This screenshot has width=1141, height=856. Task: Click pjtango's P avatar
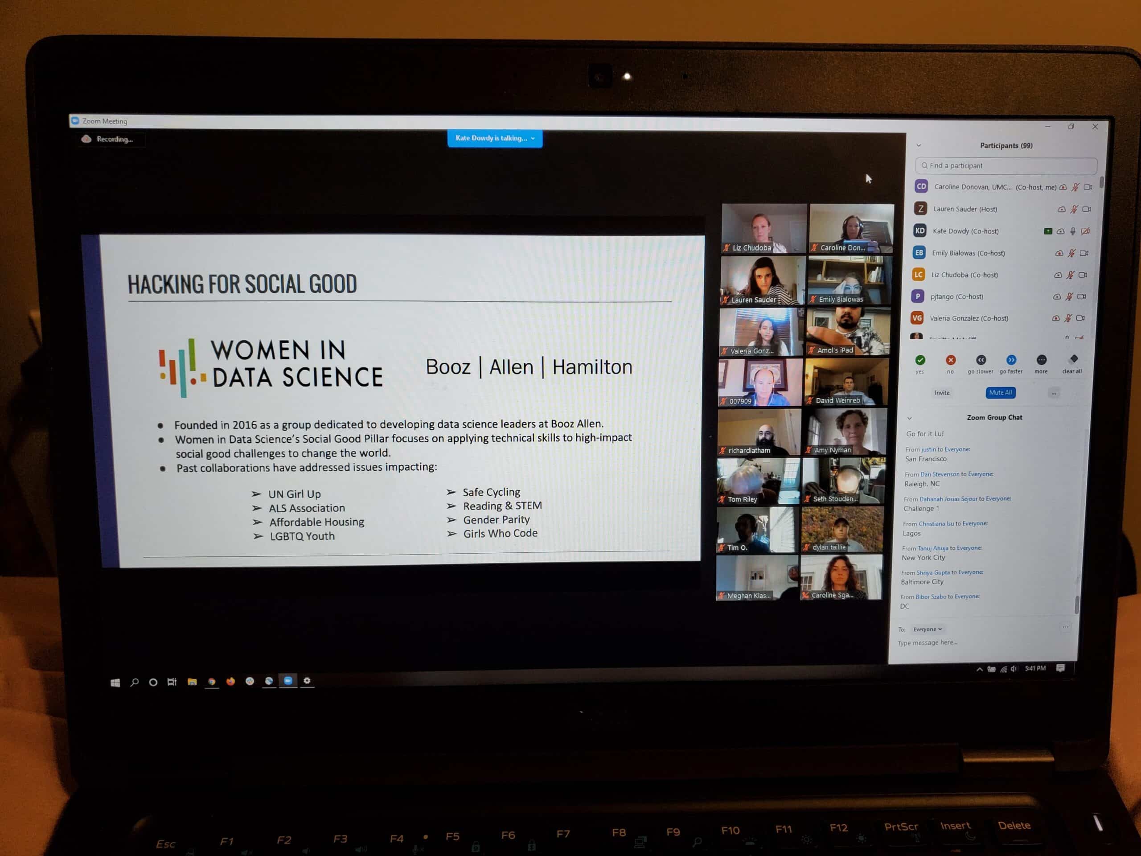tap(918, 296)
